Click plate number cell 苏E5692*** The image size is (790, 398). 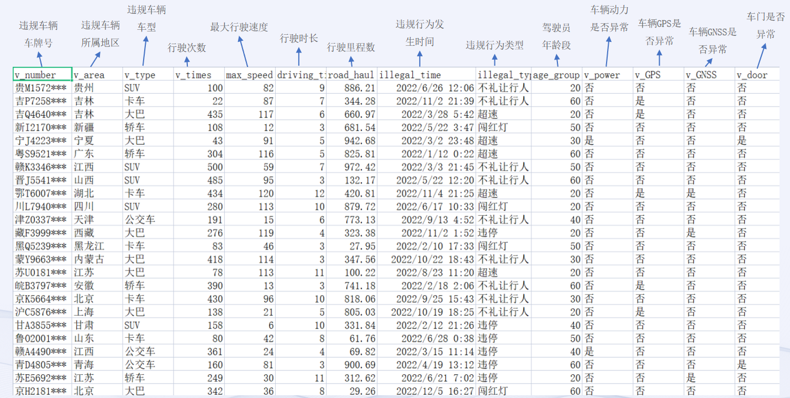point(43,378)
